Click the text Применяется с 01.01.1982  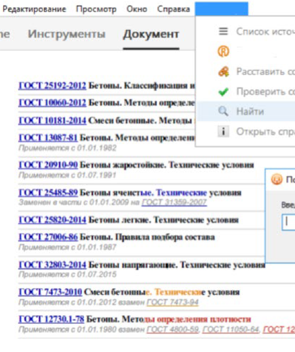pyautogui.click(x=67, y=148)
